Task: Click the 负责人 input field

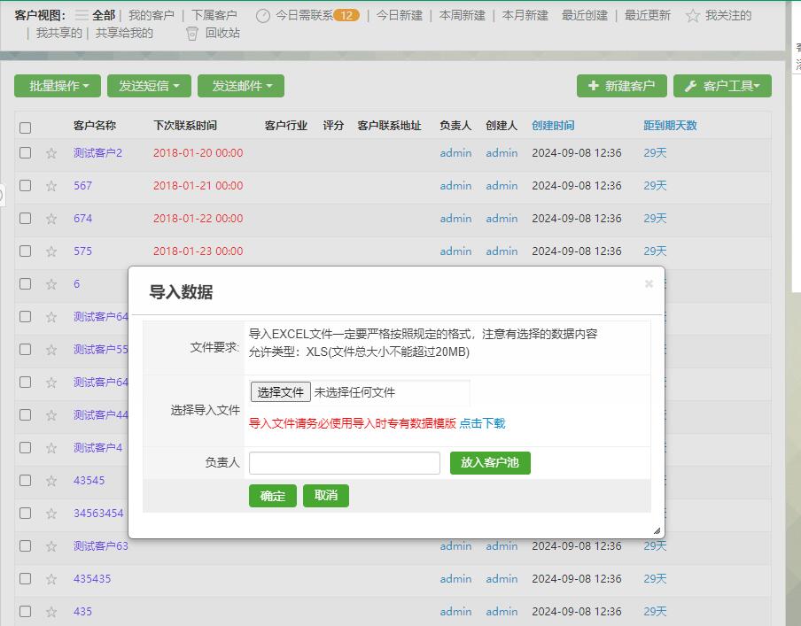Action: [x=344, y=463]
